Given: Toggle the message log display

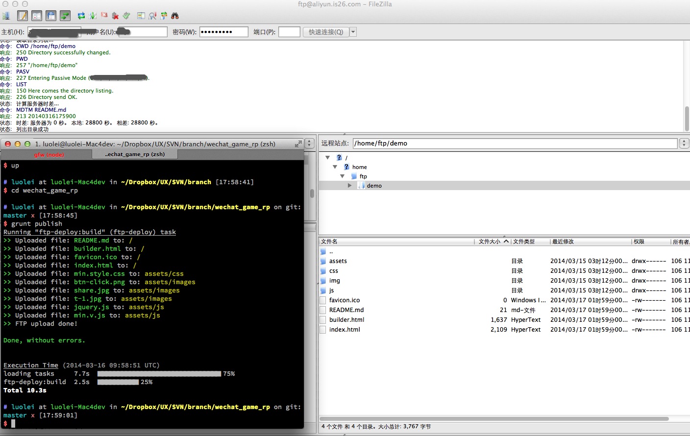Looking at the screenshot, I should (23, 16).
